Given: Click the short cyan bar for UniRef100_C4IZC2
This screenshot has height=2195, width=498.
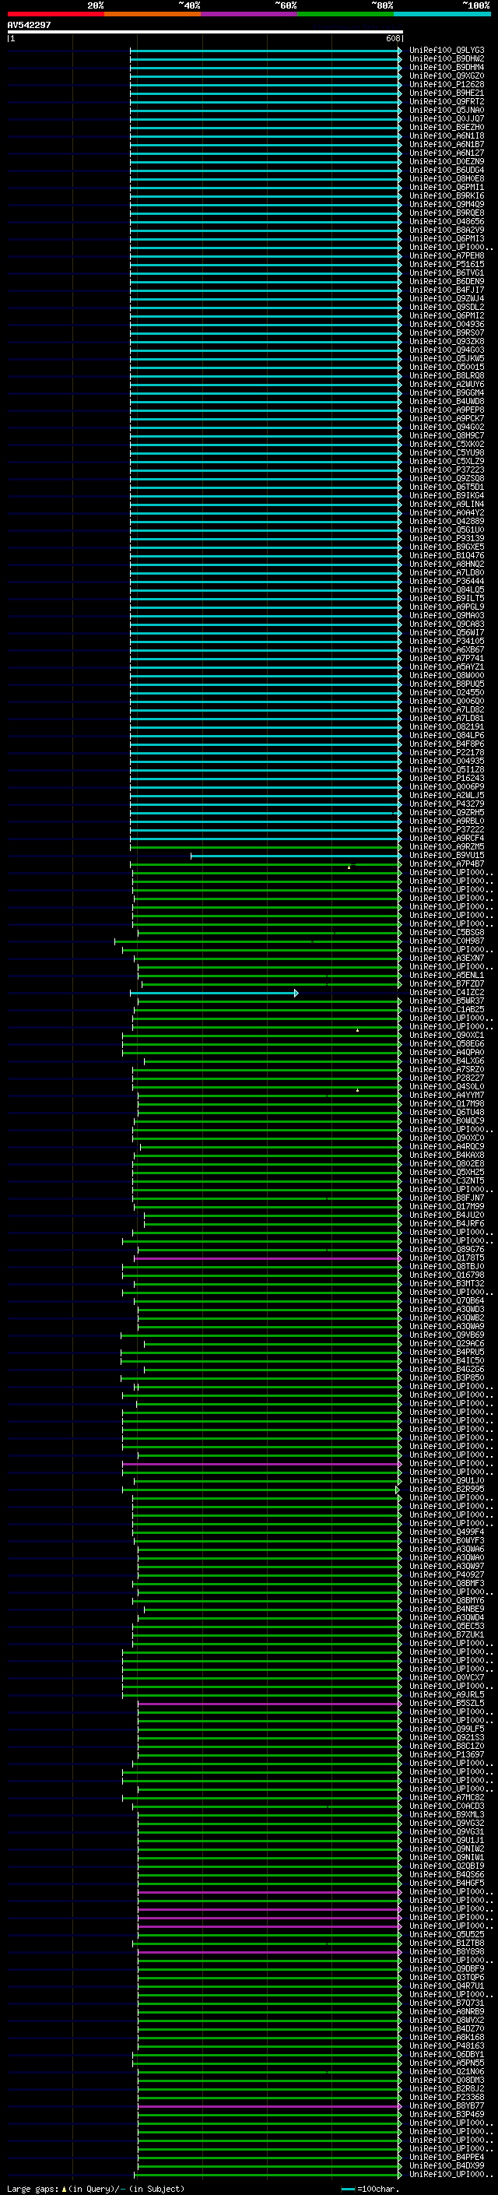Looking at the screenshot, I should pyautogui.click(x=214, y=993).
